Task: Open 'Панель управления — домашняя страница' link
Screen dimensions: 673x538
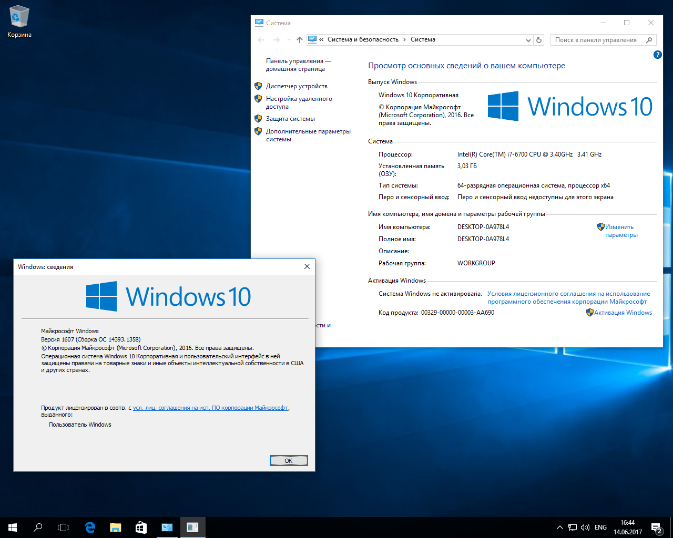Action: point(298,65)
